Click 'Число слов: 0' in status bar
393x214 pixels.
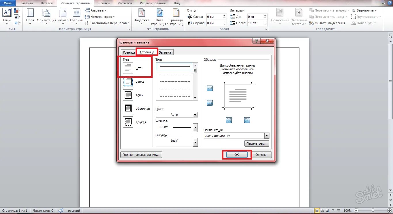pos(43,211)
